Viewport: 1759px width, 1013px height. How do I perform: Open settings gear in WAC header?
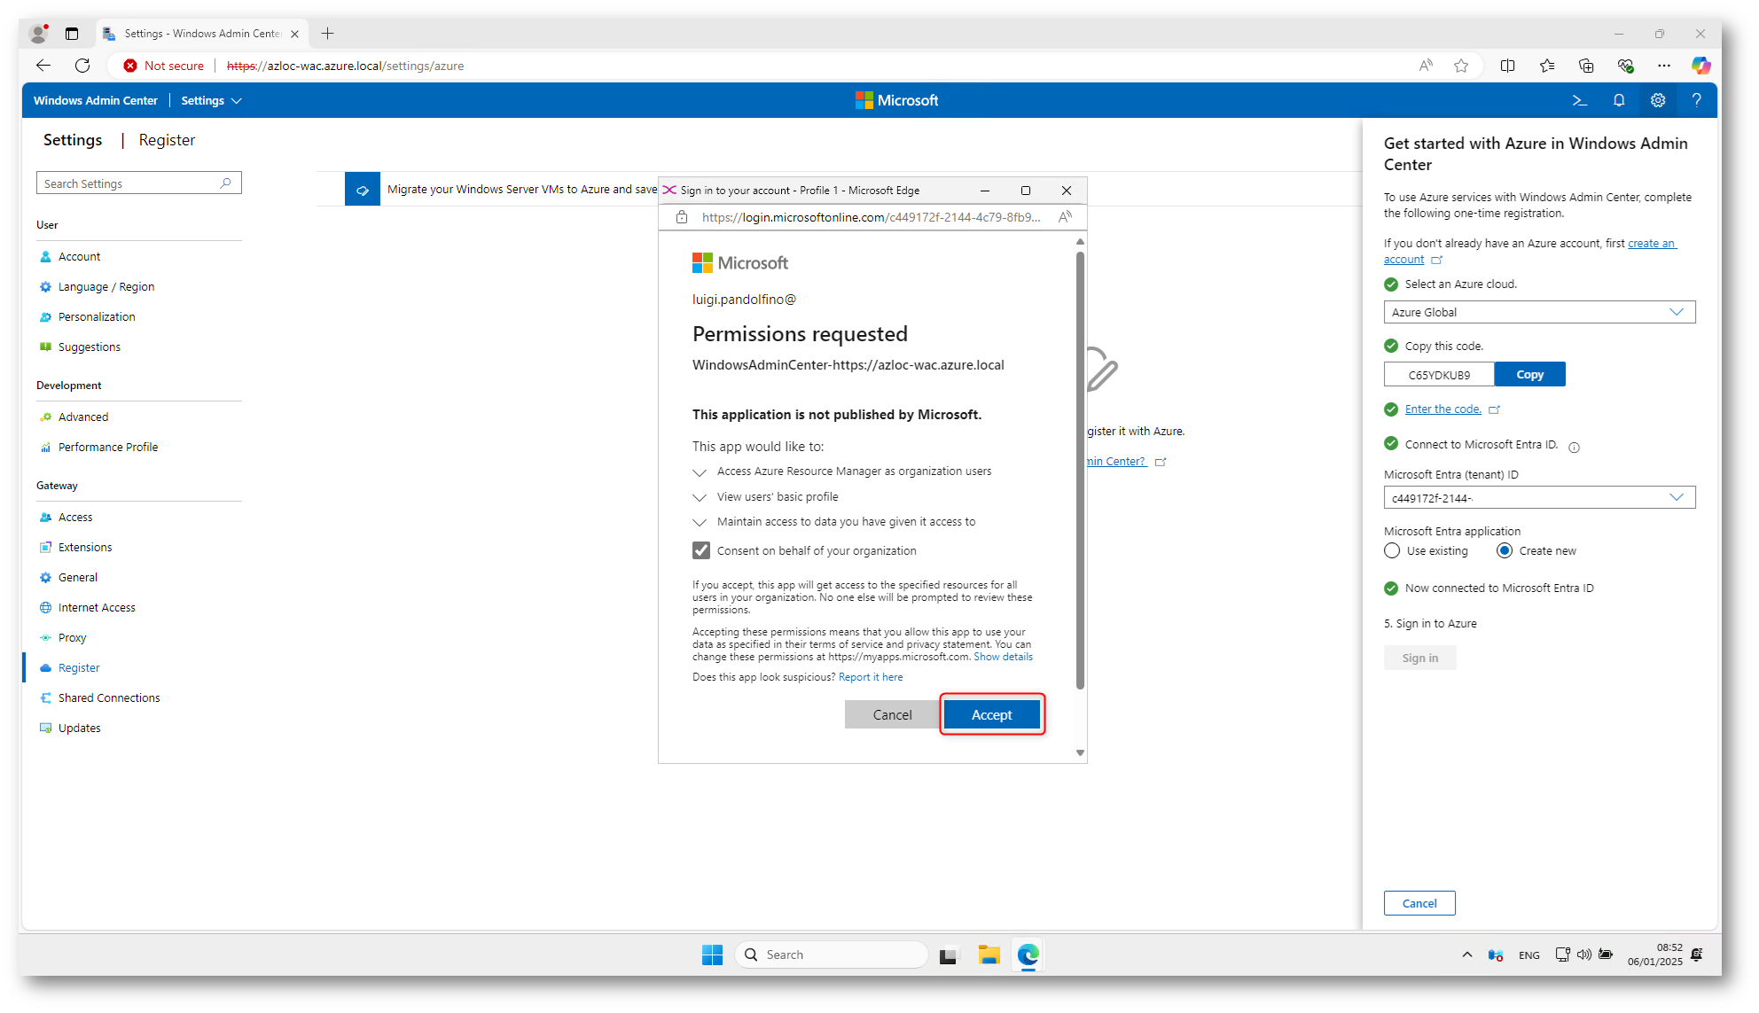[1658, 100]
